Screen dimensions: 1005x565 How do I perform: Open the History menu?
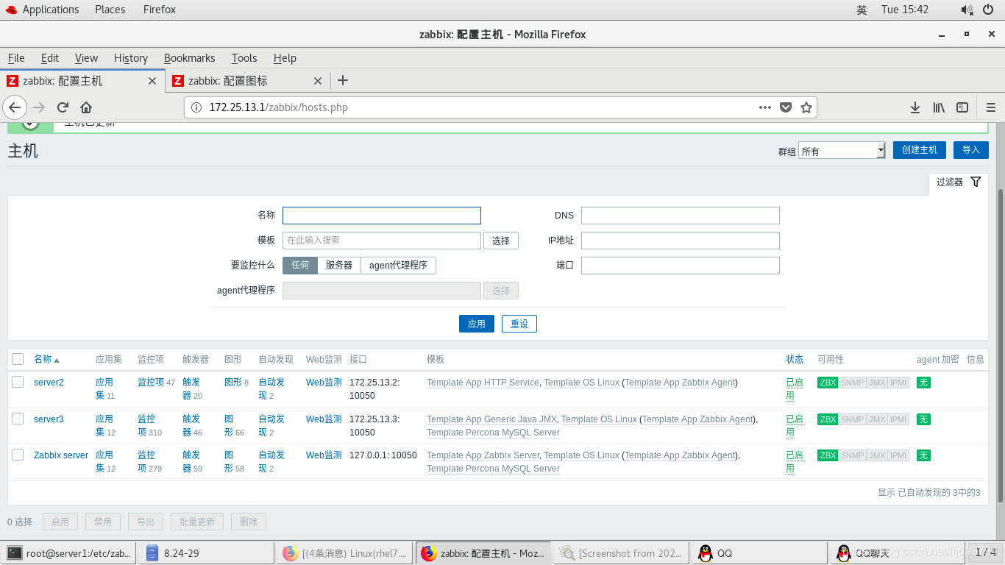[x=131, y=58]
